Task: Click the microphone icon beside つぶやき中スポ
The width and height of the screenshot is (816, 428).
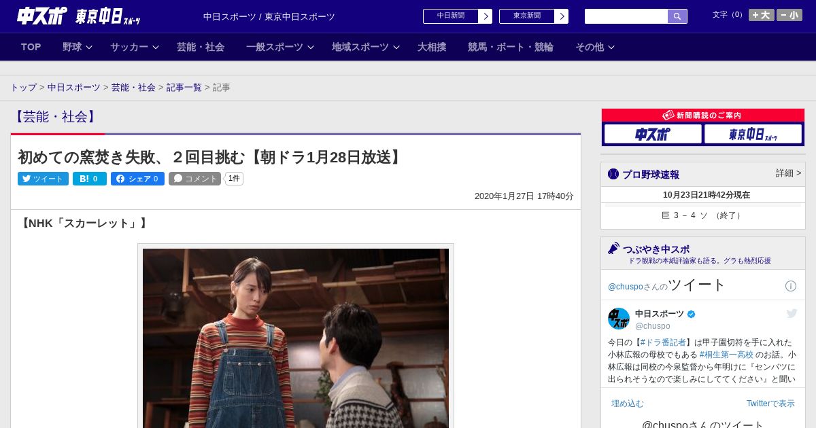Action: coord(614,248)
